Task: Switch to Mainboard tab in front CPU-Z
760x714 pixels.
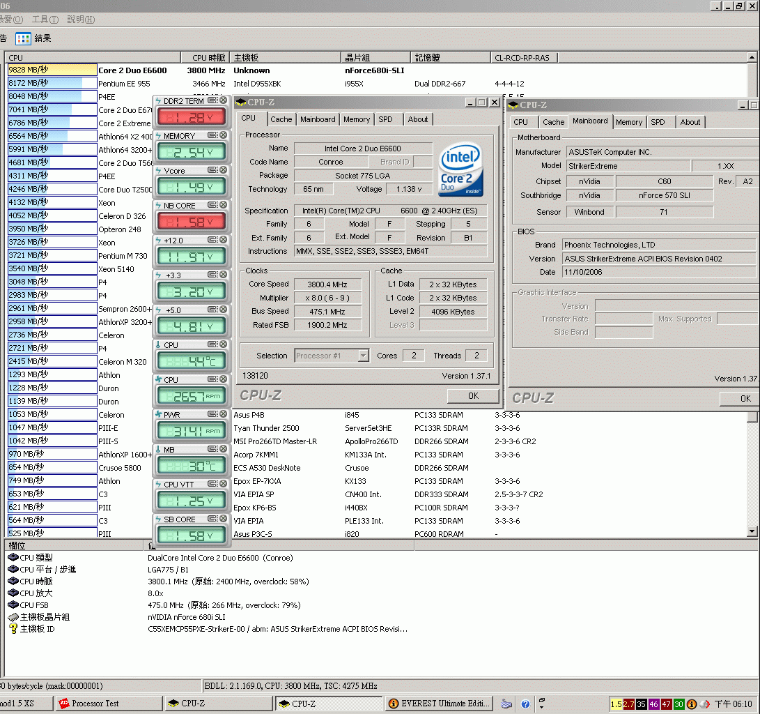Action: 318,119
